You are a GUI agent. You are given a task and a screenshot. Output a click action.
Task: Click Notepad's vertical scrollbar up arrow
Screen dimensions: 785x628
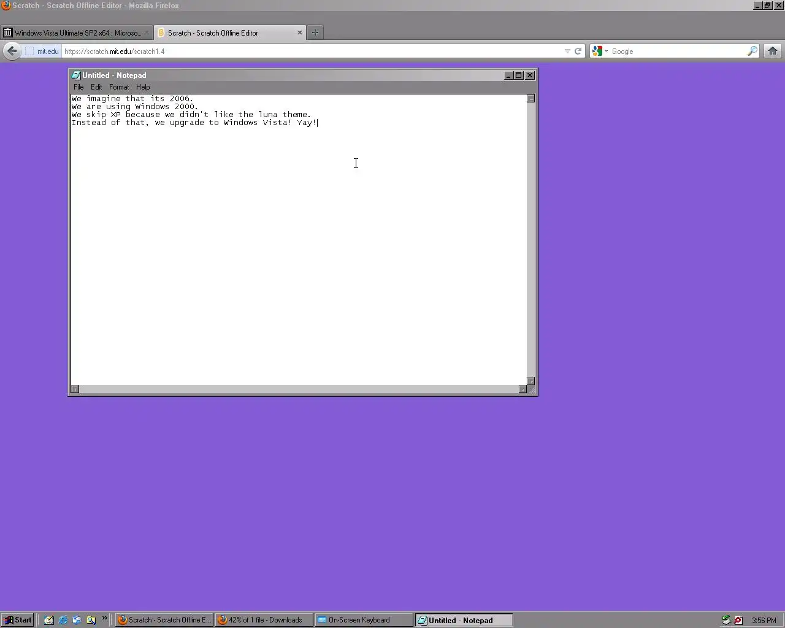(x=531, y=99)
